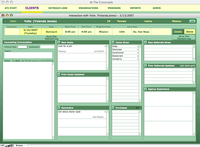Click the Mission neighborhood field
This screenshot has width=200, height=147.
103,32
